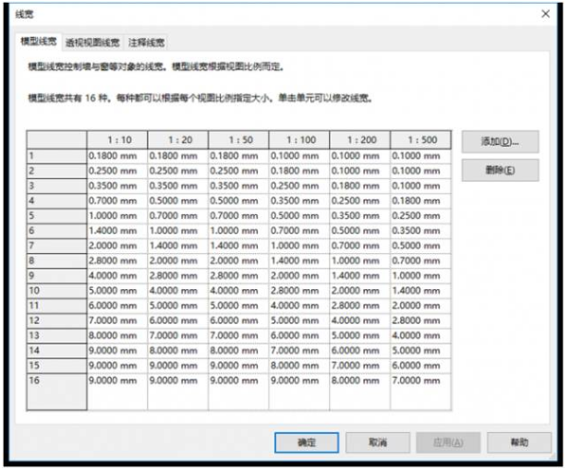Confirm with the 确定 button
This screenshot has width=570, height=470.
coord(307,442)
